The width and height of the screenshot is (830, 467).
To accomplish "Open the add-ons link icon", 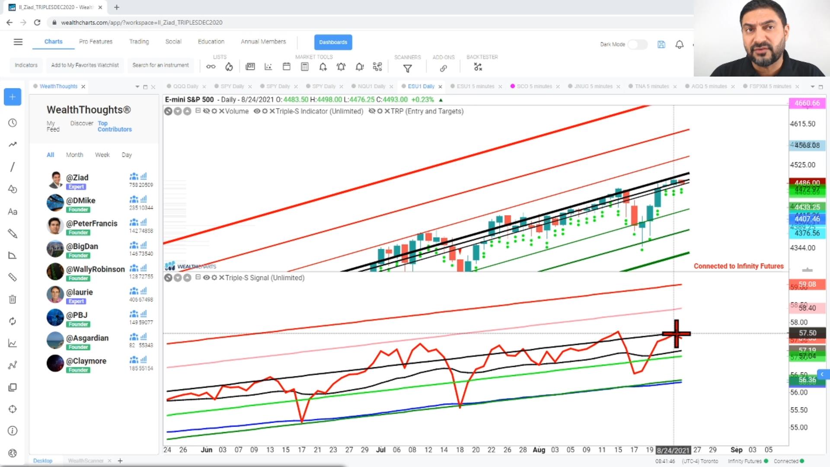I will [444, 68].
